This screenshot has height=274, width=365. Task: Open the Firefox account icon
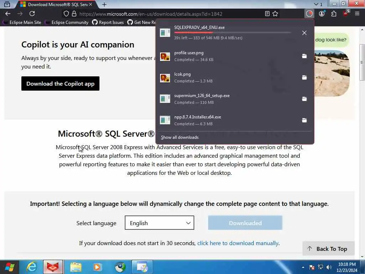click(322, 14)
